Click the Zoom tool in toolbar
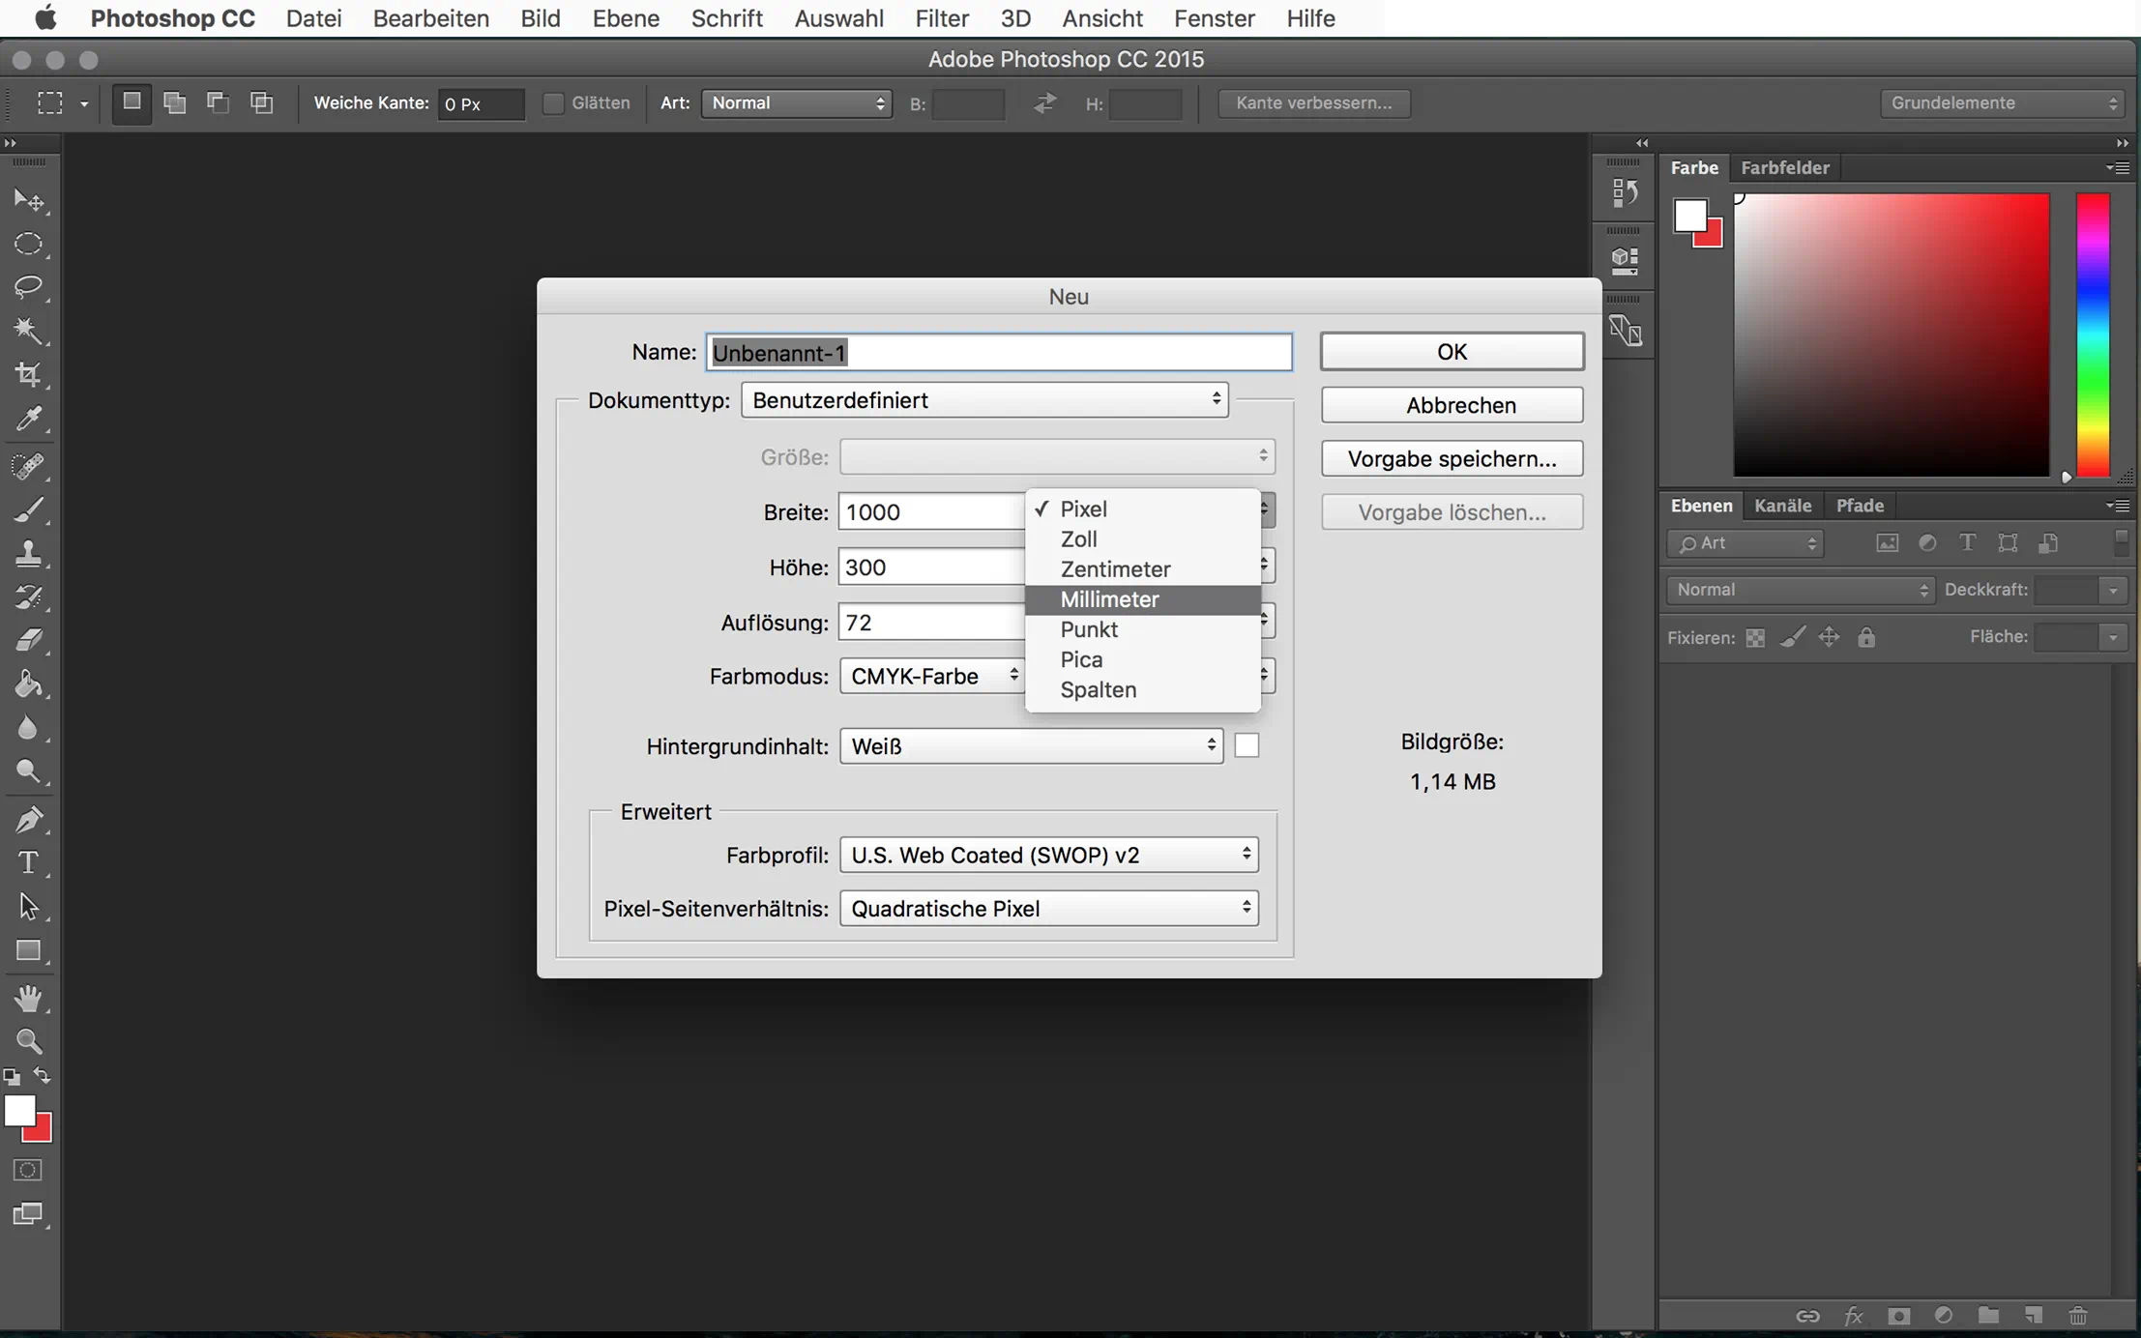 point(28,1041)
